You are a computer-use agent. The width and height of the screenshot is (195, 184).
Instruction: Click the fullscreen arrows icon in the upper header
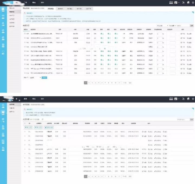click(183, 2)
